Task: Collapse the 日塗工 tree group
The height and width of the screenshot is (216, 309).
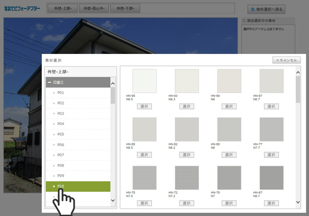Action: pyautogui.click(x=49, y=82)
